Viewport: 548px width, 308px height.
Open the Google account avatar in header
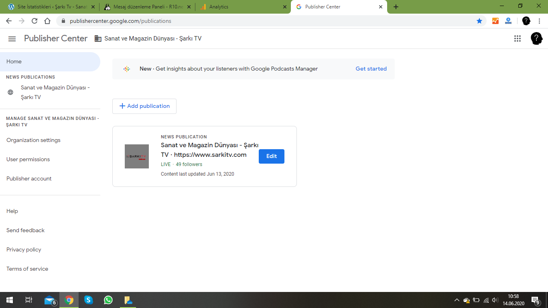pyautogui.click(x=536, y=38)
